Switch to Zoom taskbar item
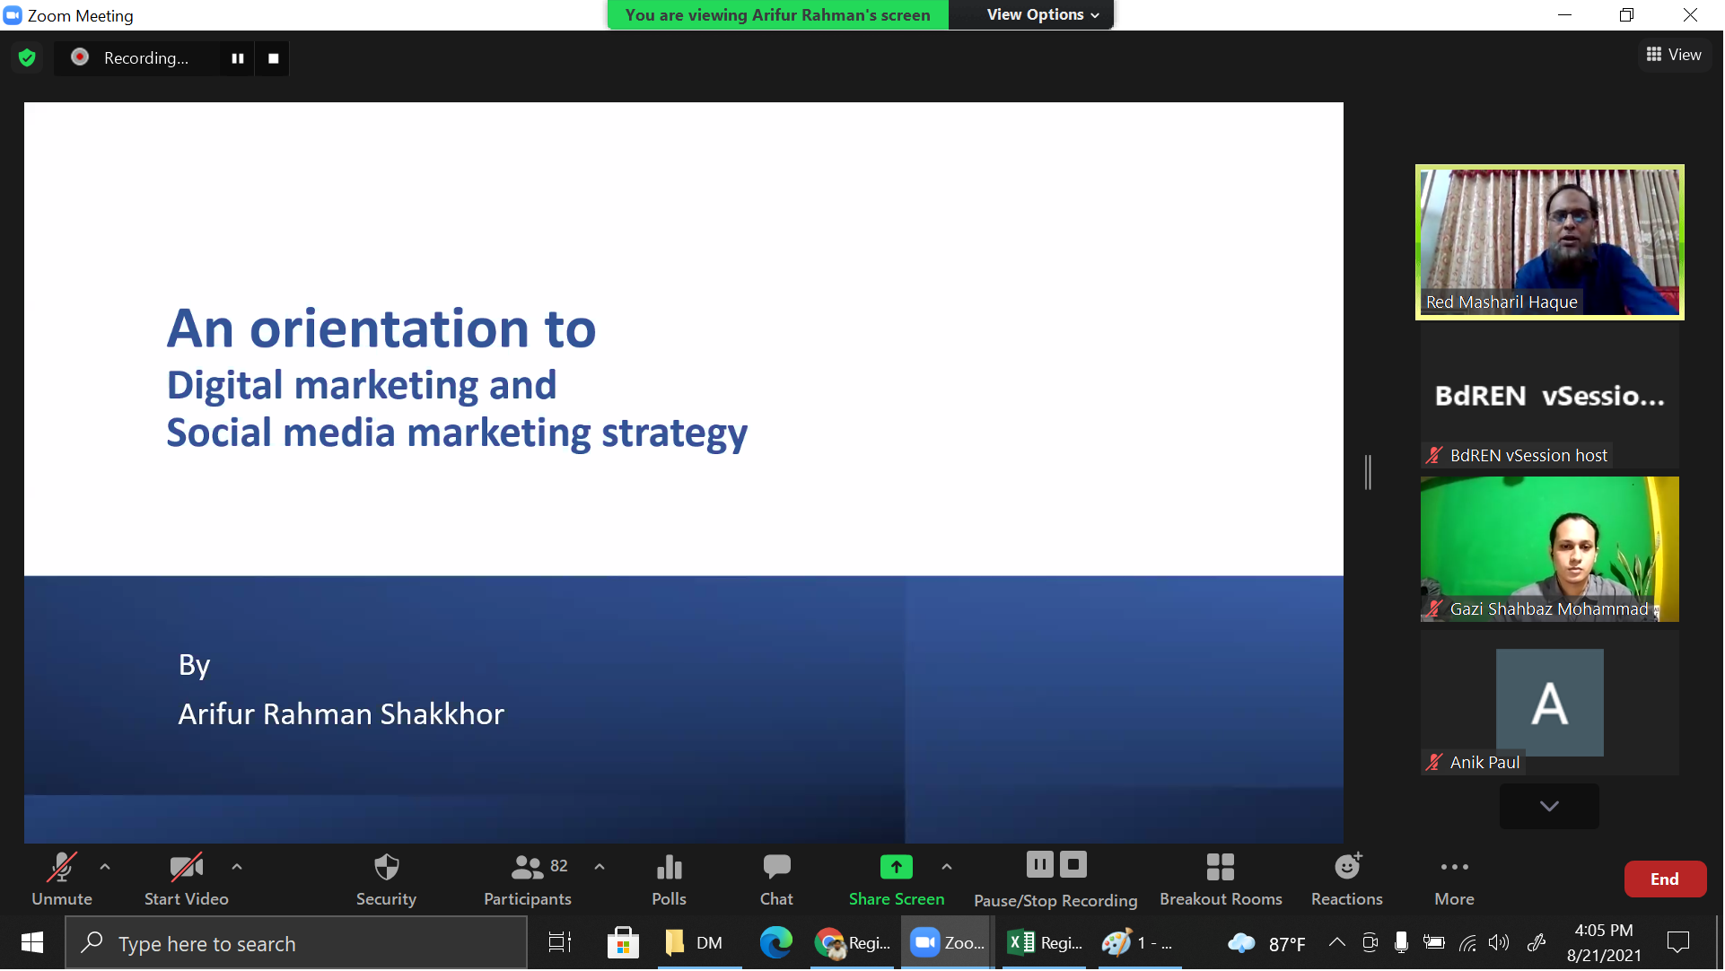The height and width of the screenshot is (971, 1725). (949, 943)
